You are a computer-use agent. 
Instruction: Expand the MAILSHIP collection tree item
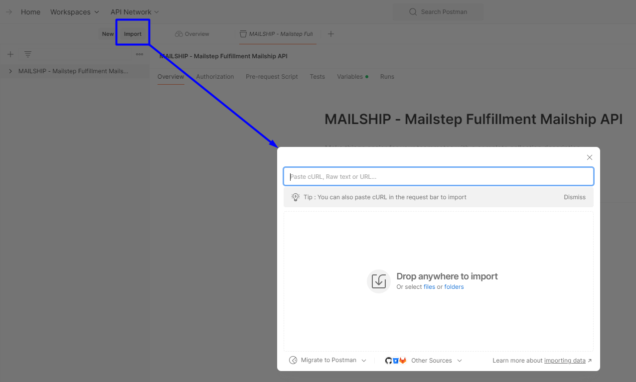pos(10,71)
